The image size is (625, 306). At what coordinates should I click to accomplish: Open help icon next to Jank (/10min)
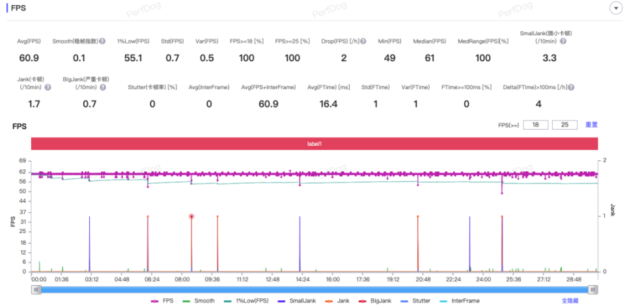pos(48,87)
